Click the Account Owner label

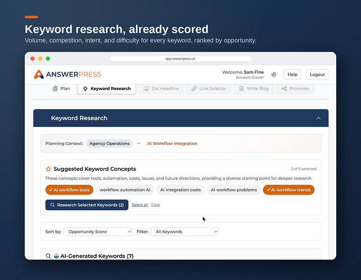tap(250, 77)
